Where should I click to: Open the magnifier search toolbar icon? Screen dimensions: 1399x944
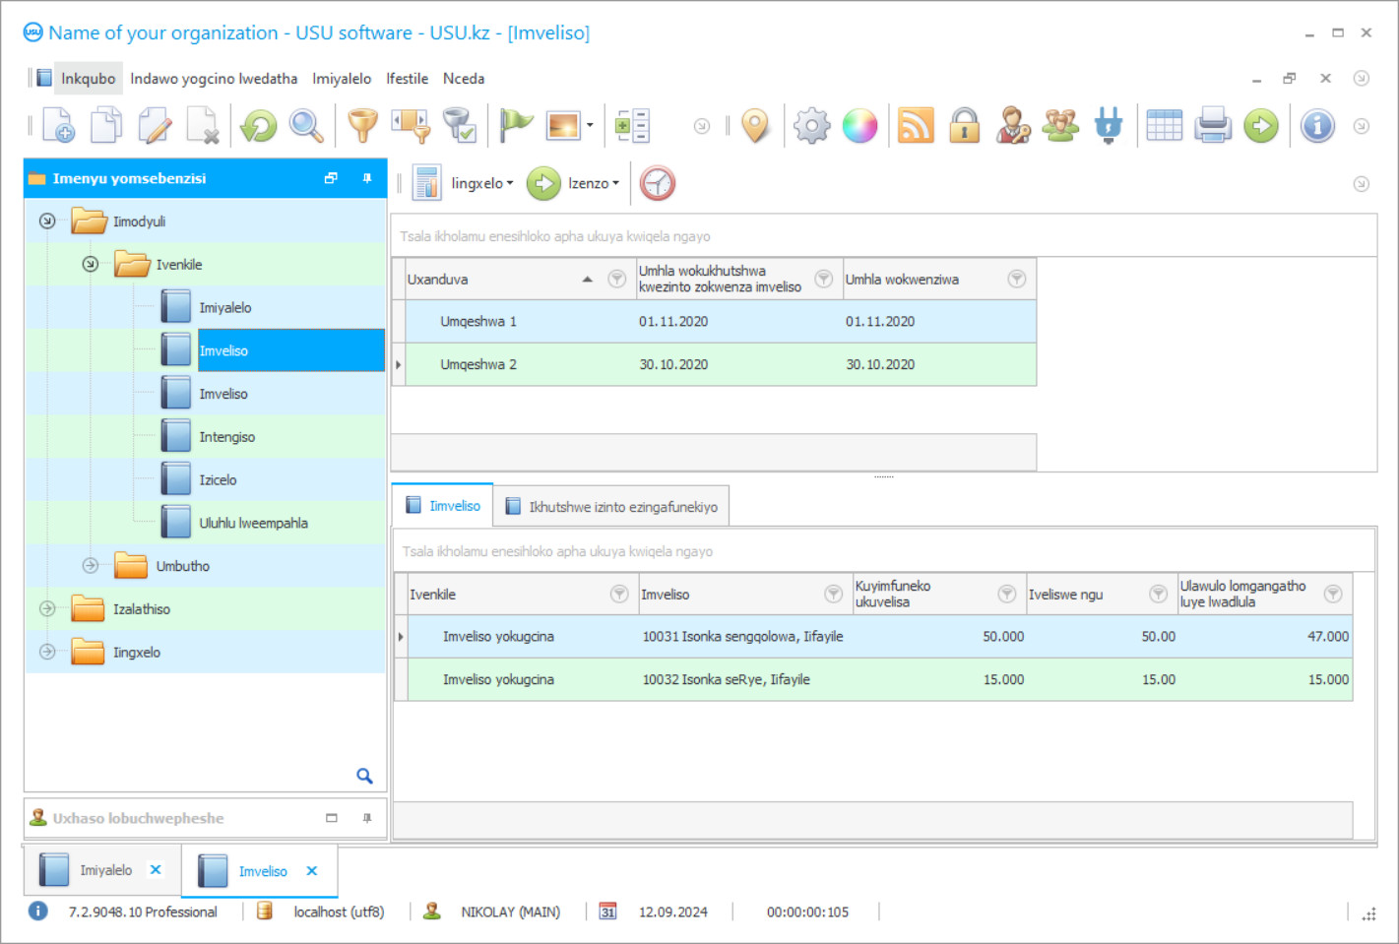tap(306, 126)
